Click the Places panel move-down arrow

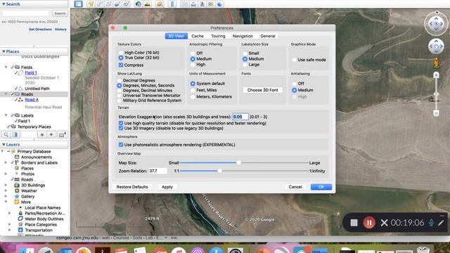point(51,134)
